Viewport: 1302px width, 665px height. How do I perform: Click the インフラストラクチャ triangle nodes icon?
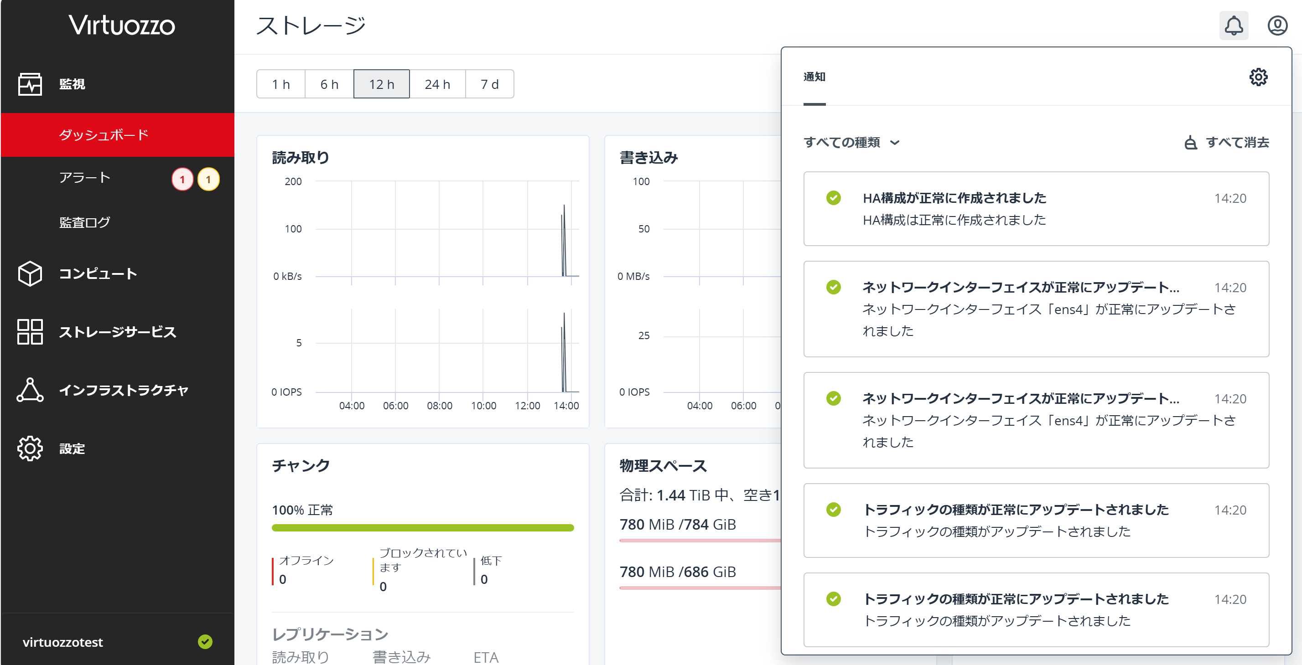30,390
